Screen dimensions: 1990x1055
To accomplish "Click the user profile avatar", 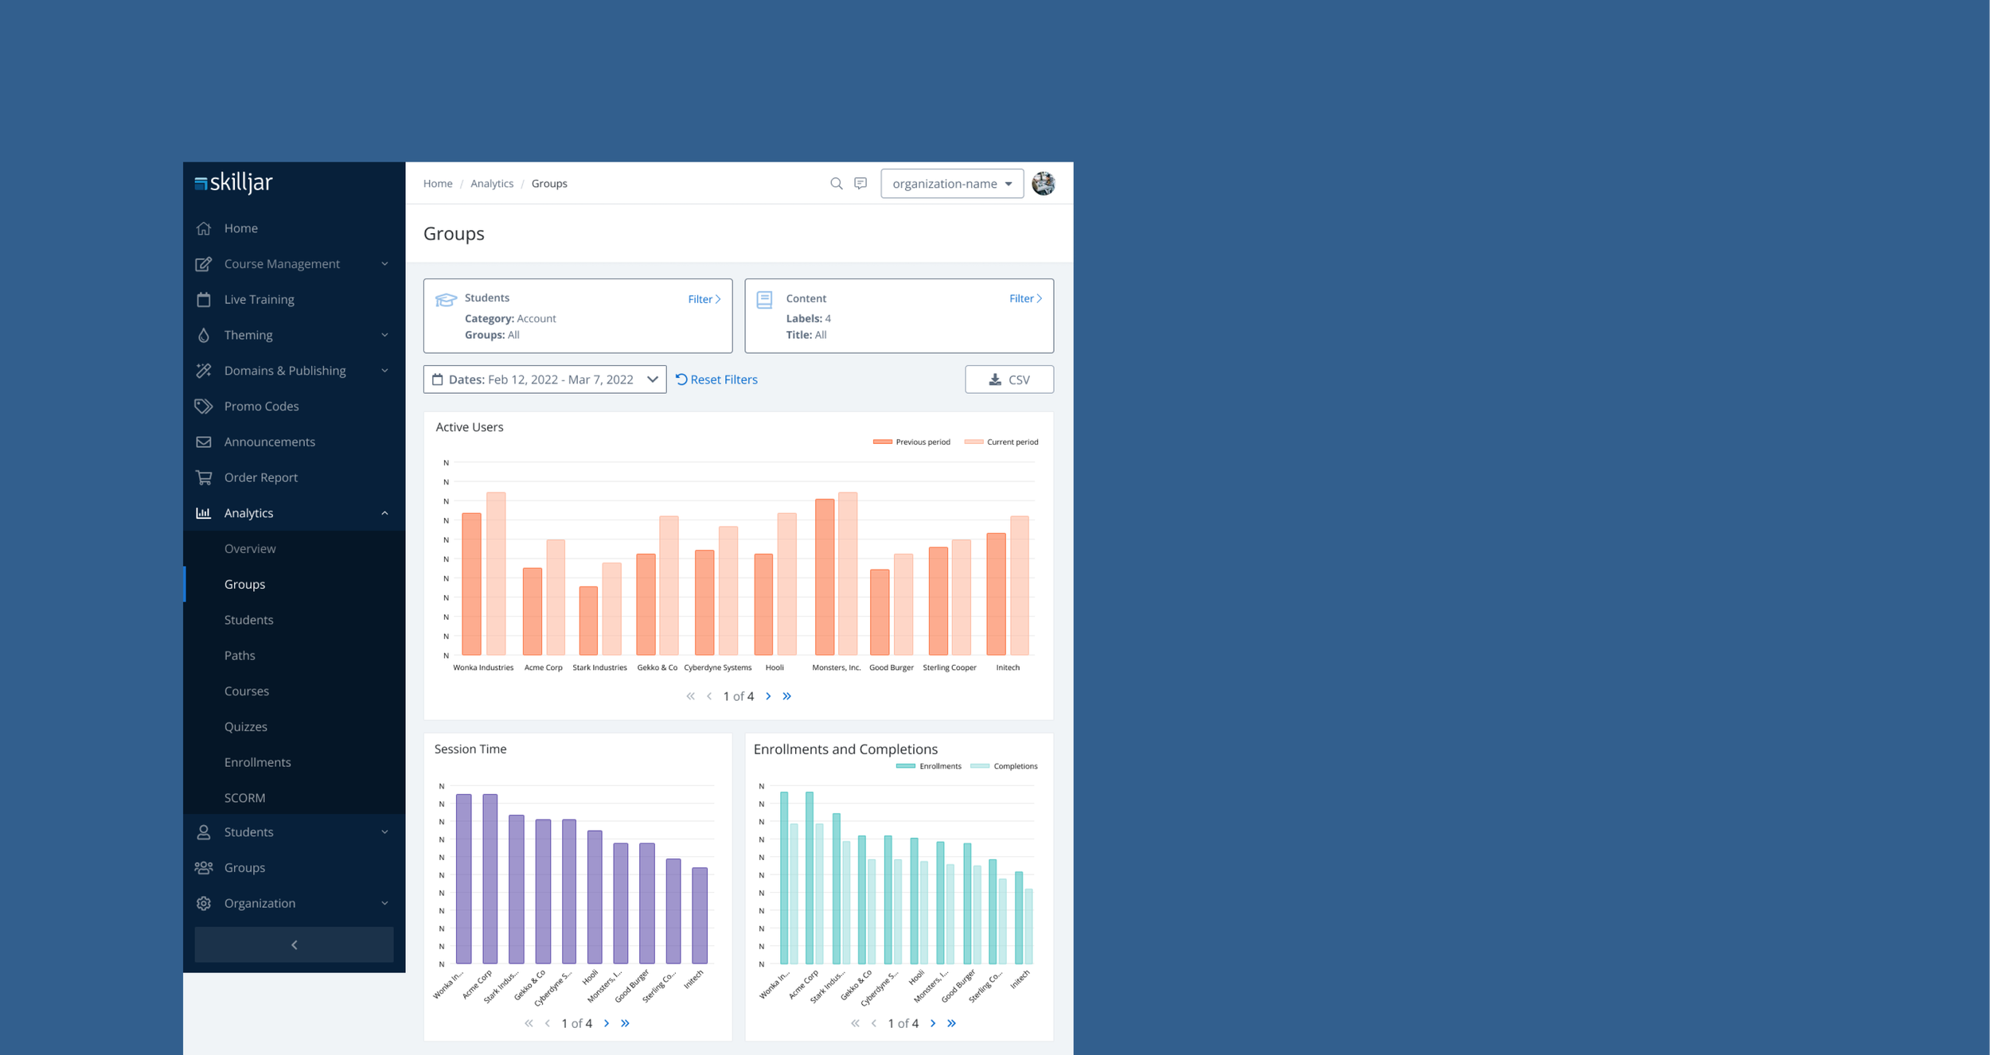I will [1044, 184].
